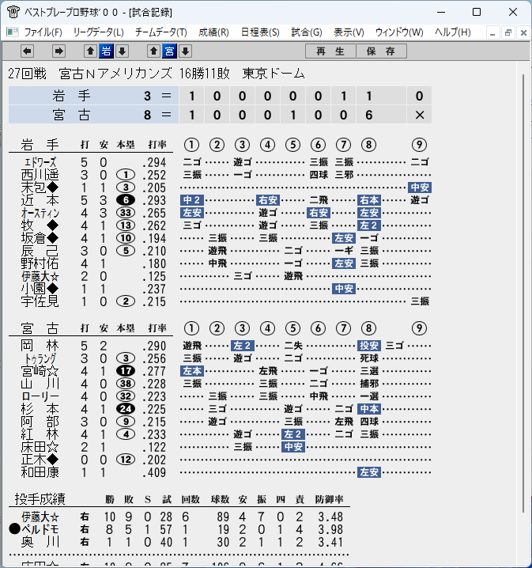Click down arrow beside the 宮 team icon
The height and width of the screenshot is (568, 532).
(x=185, y=51)
